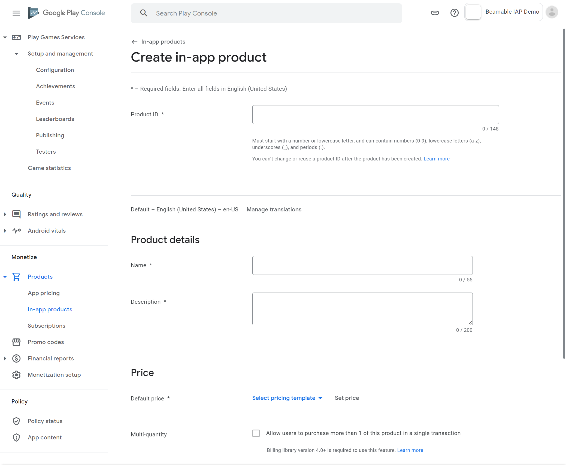Screen dimensions: 566x465
Task: Click the Set price button
Action: click(x=347, y=398)
